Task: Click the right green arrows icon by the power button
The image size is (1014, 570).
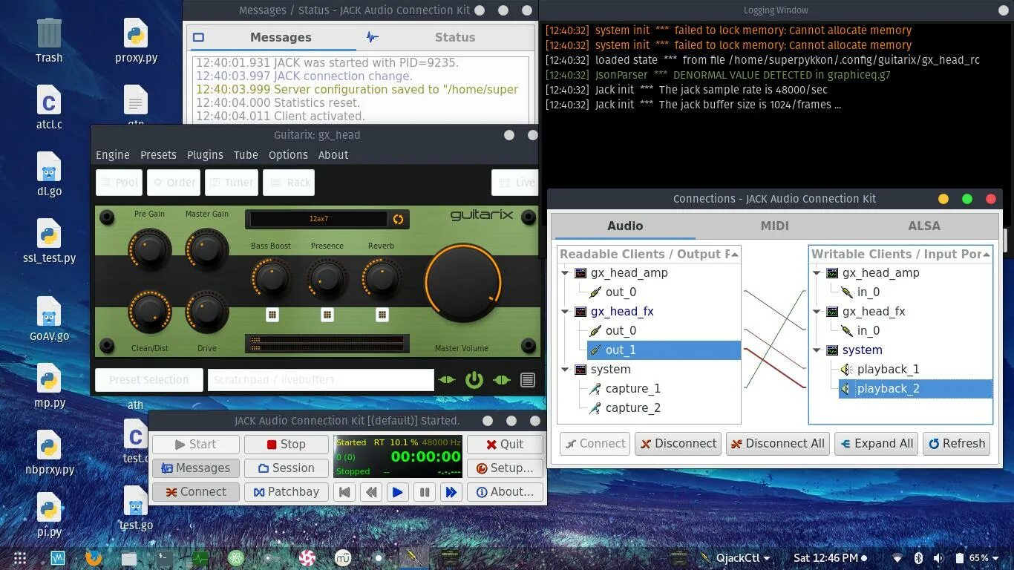Action: 502,380
